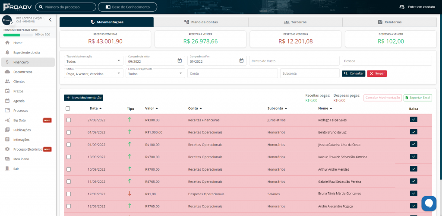
Task: Check the row for Gabriel Raul Sebastião Pereira
Action: point(69,181)
